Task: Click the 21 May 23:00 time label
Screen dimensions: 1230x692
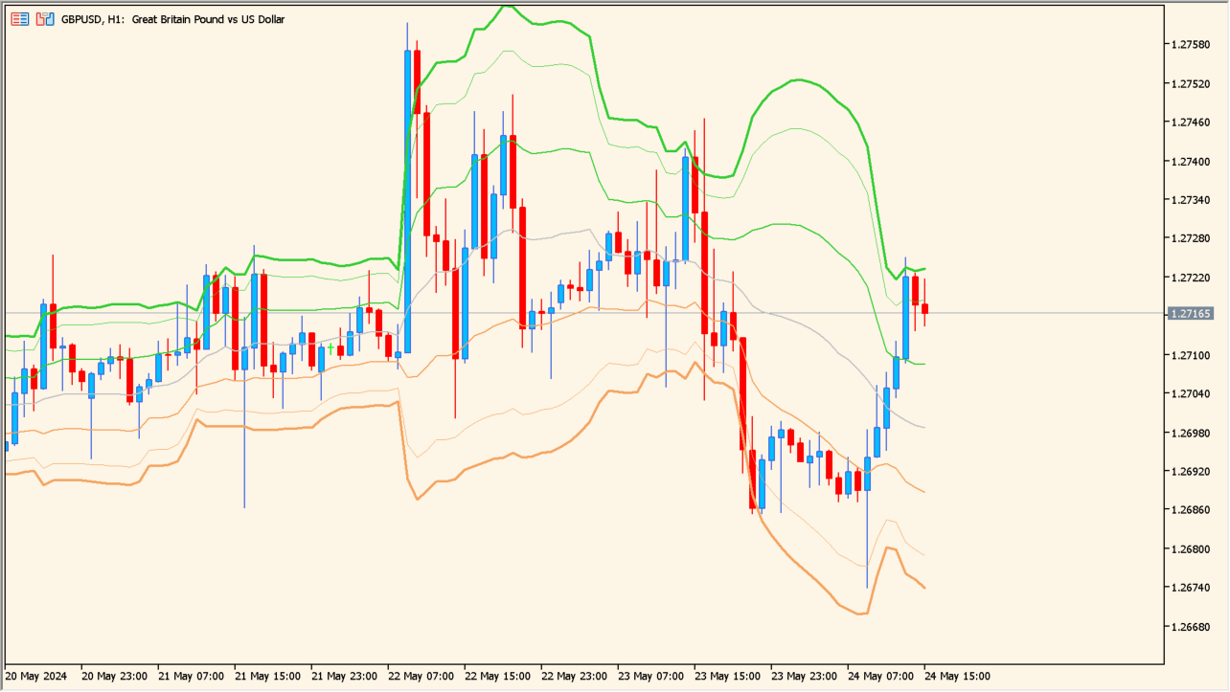Action: coord(344,676)
